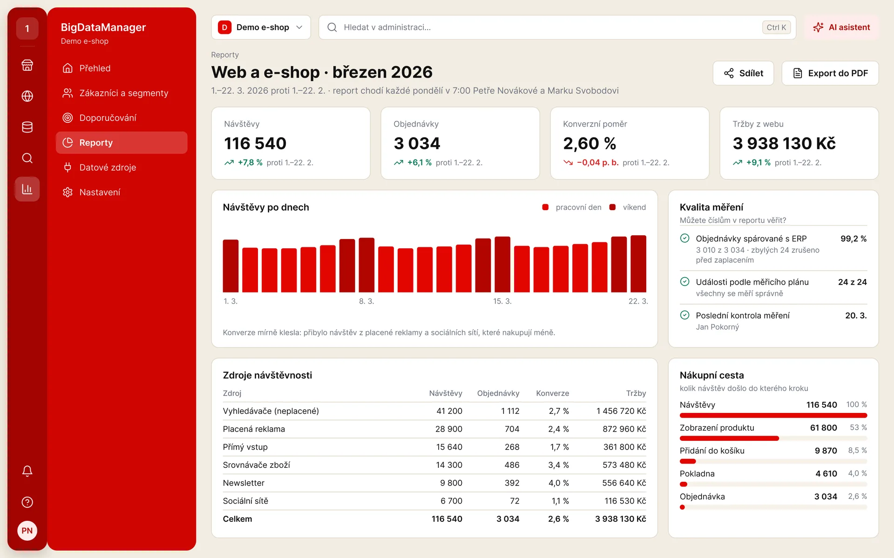The width and height of the screenshot is (894, 558).
Task: Select workspace number 1 badge
Action: [x=27, y=28]
